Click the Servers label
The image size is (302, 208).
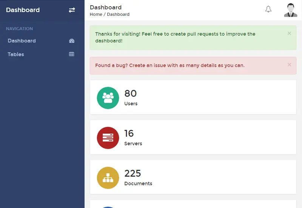click(x=133, y=144)
